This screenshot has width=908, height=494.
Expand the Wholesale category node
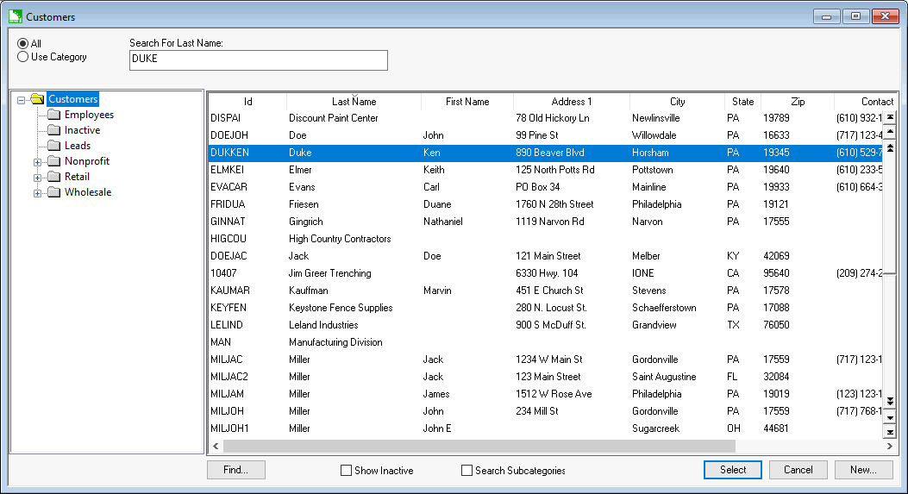click(x=37, y=193)
